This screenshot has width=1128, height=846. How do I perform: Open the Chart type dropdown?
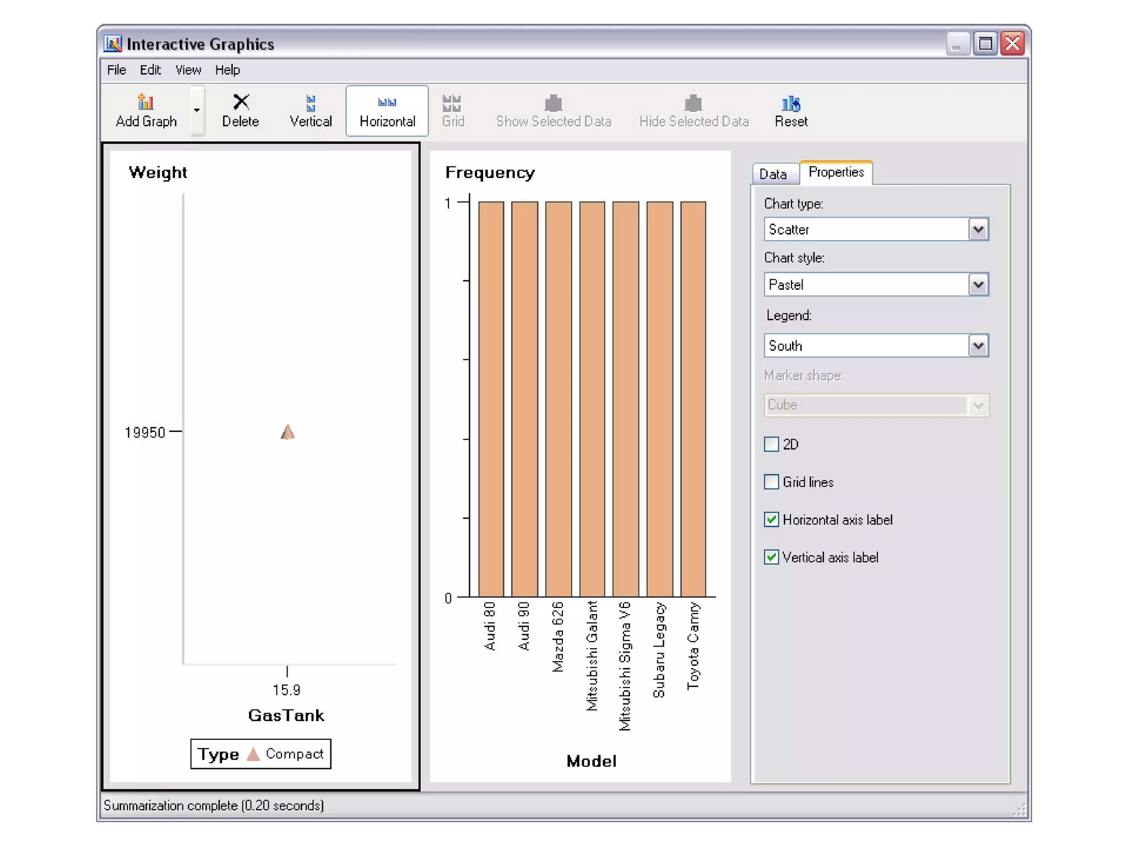pyautogui.click(x=978, y=229)
